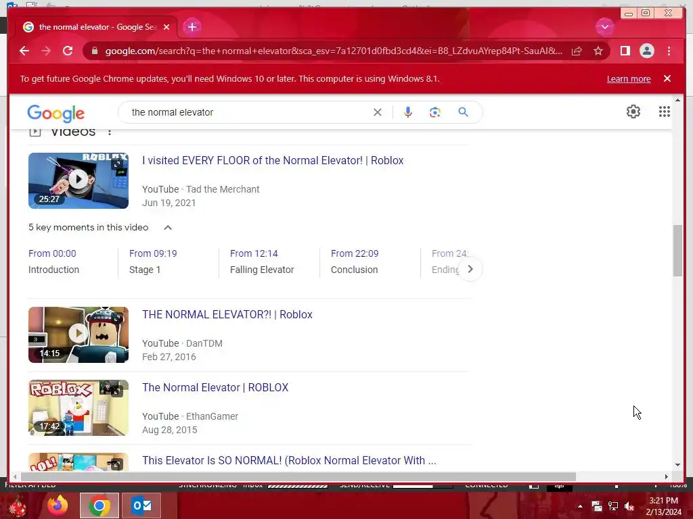This screenshot has width=693, height=519.
Task: Click the 'Feb 27, 2016' date text
Action: 169,357
